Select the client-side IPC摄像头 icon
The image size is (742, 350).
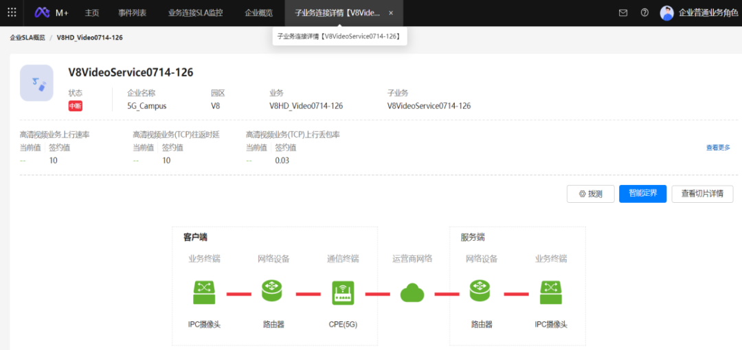pyautogui.click(x=204, y=292)
